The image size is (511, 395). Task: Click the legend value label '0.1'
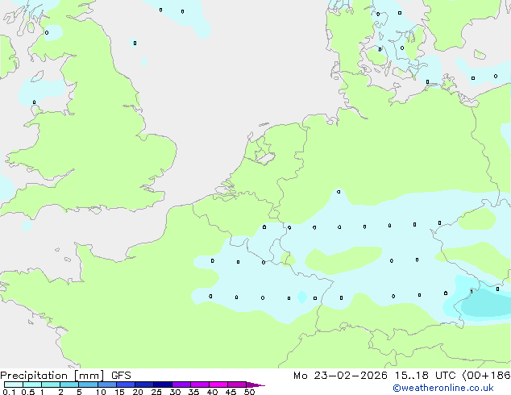[x=9, y=392]
